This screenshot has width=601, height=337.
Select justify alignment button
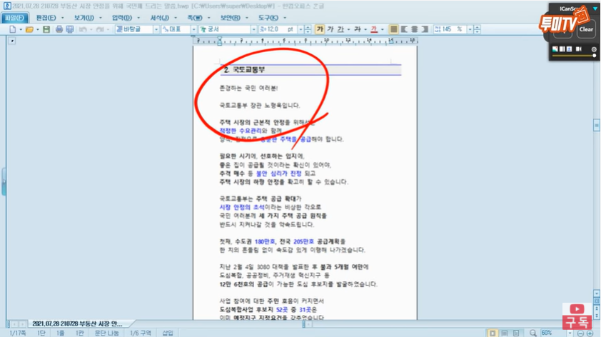click(393, 29)
